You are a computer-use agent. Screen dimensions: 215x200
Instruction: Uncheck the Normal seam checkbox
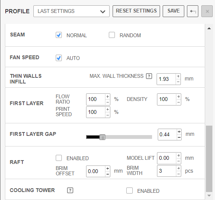pyautogui.click(x=59, y=35)
